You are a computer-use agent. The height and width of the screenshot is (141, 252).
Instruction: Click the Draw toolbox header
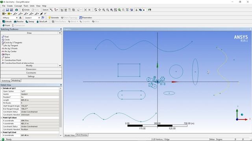point(29,33)
